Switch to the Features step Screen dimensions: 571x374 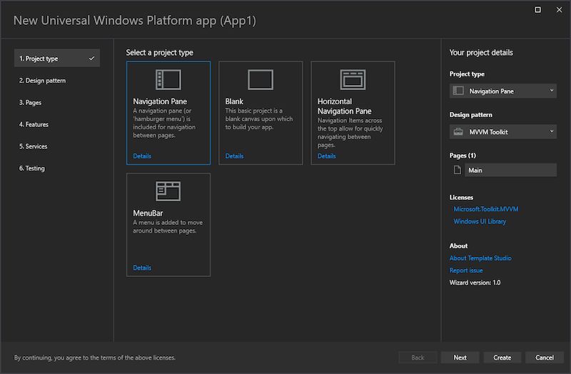click(34, 125)
